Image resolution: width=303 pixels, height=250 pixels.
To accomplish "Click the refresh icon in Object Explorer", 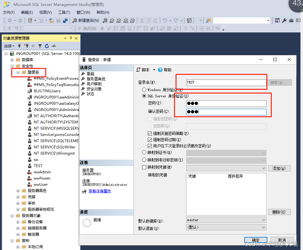I will pyautogui.click(x=47, y=46).
